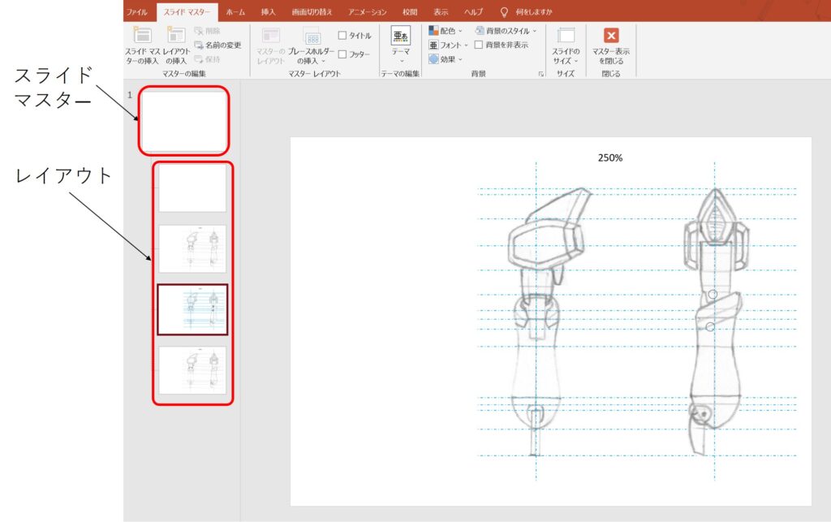Screen dimensions: 831x522
Task: Click the Rename (名前の変更) icon
Action: (199, 45)
